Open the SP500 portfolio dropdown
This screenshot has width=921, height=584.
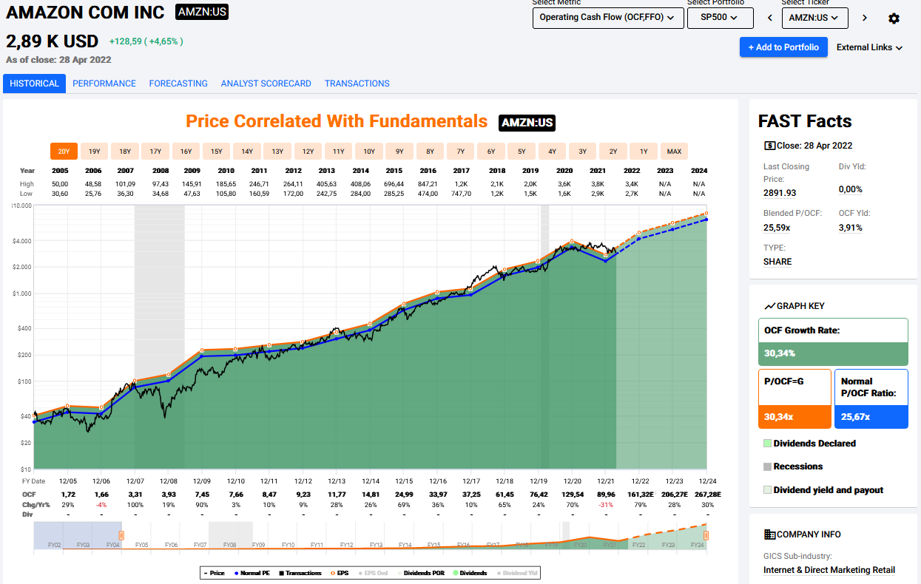tap(721, 18)
